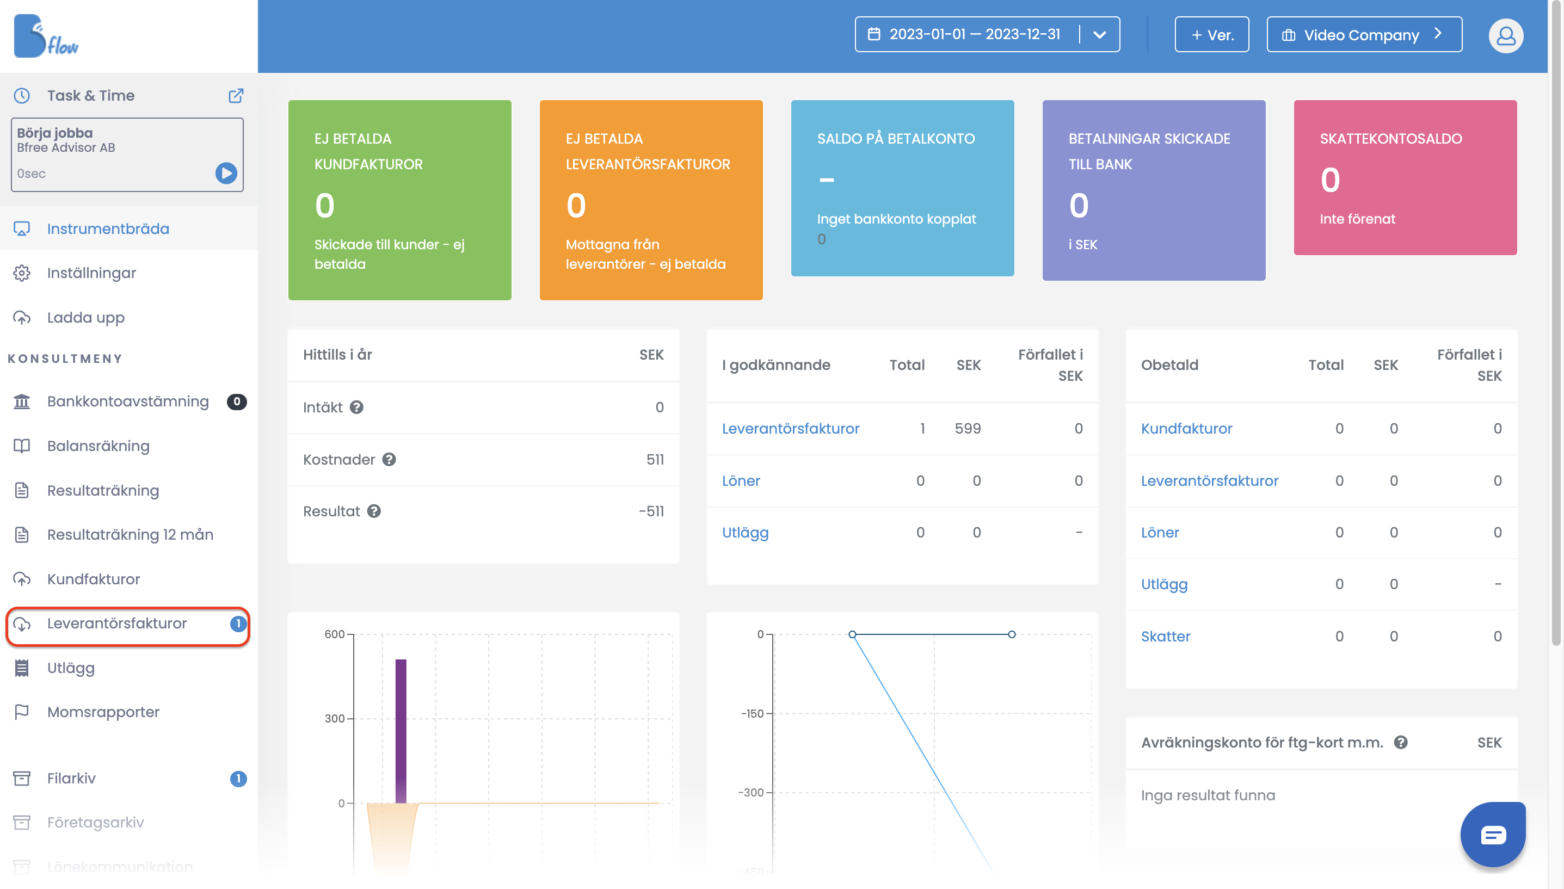Go to Balansräkning in the consultant menu
This screenshot has height=889, width=1564.
(98, 446)
